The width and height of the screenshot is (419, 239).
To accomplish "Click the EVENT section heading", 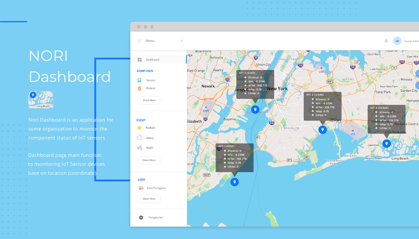I will point(141,120).
